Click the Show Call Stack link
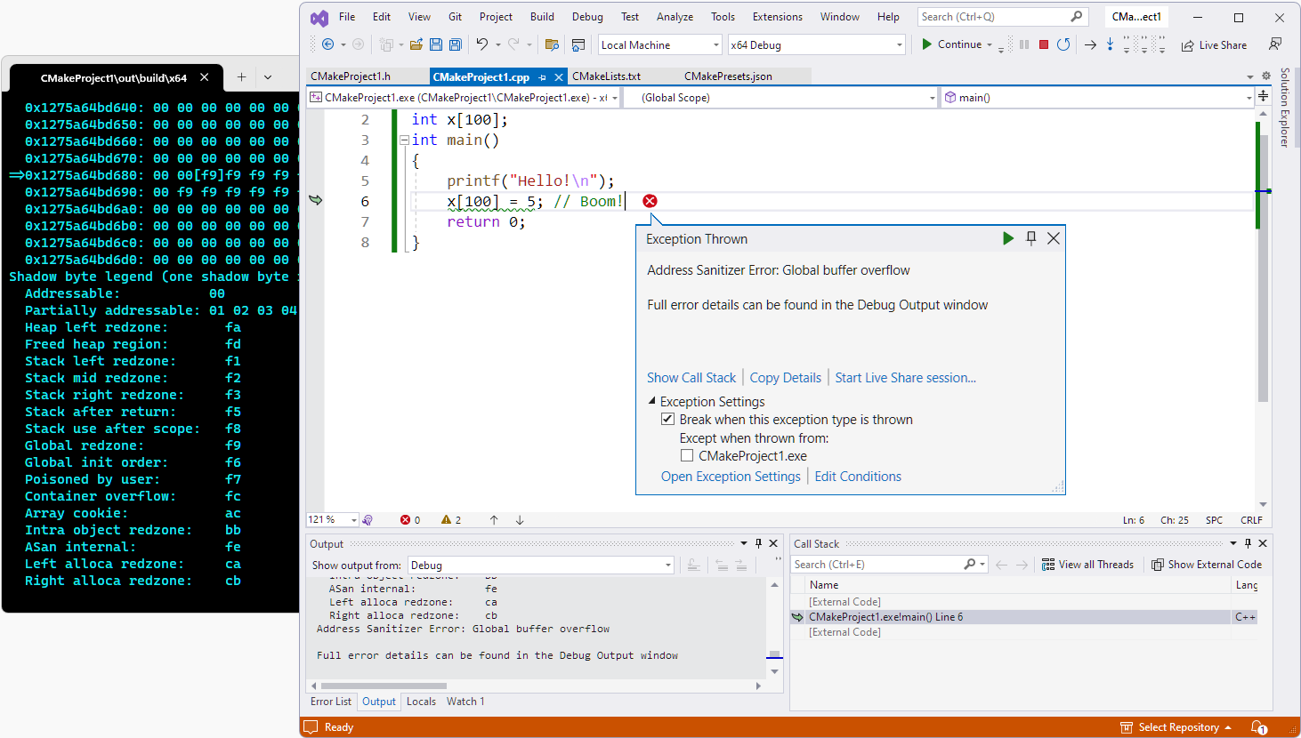Screen dimensions: 1301x738 pyautogui.click(x=691, y=378)
